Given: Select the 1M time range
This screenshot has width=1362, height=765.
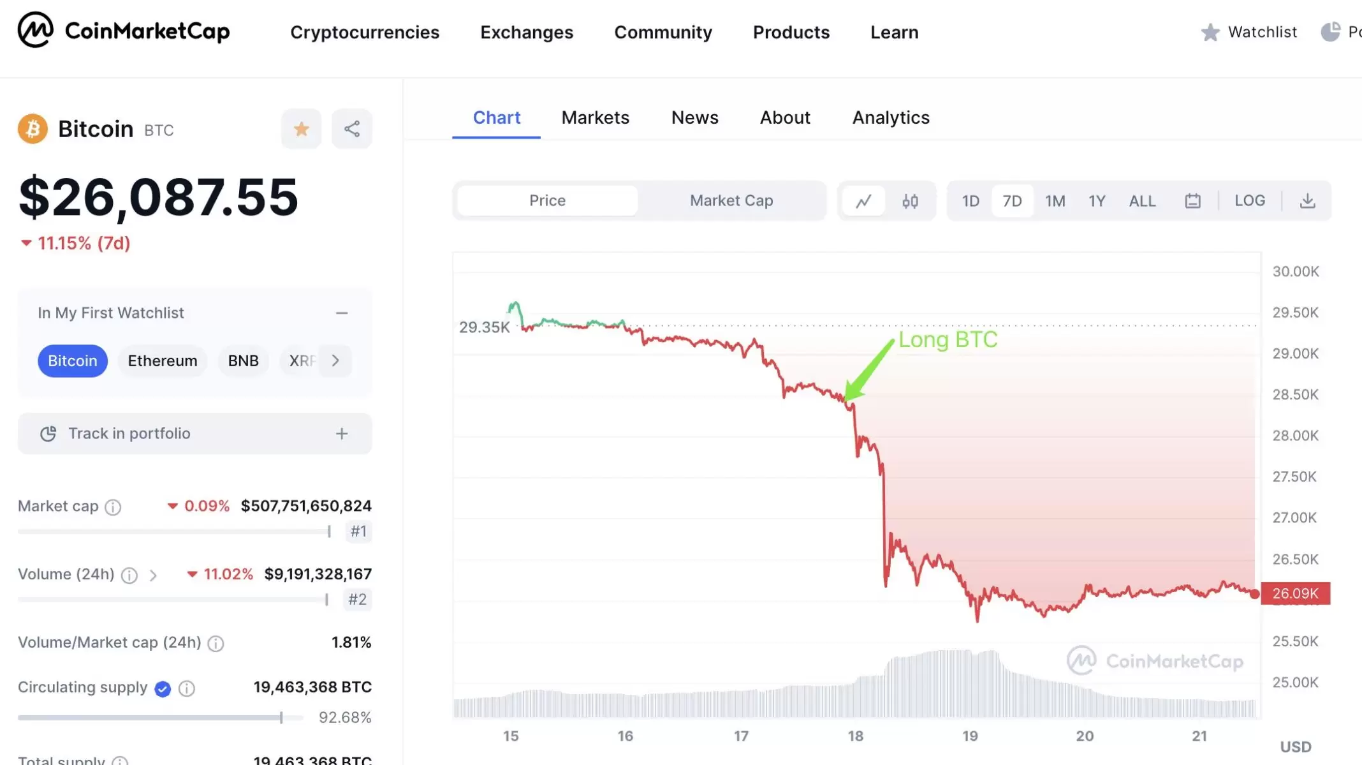Looking at the screenshot, I should 1055,201.
